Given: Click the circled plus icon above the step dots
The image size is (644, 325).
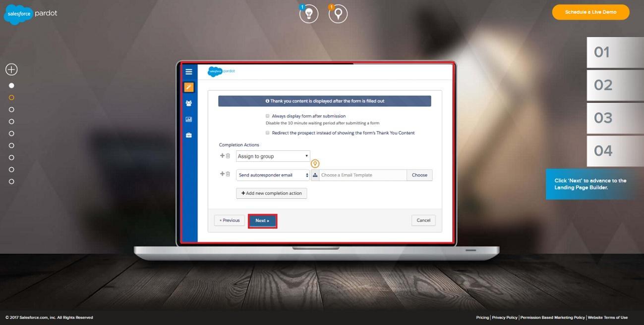Looking at the screenshot, I should coord(11,69).
